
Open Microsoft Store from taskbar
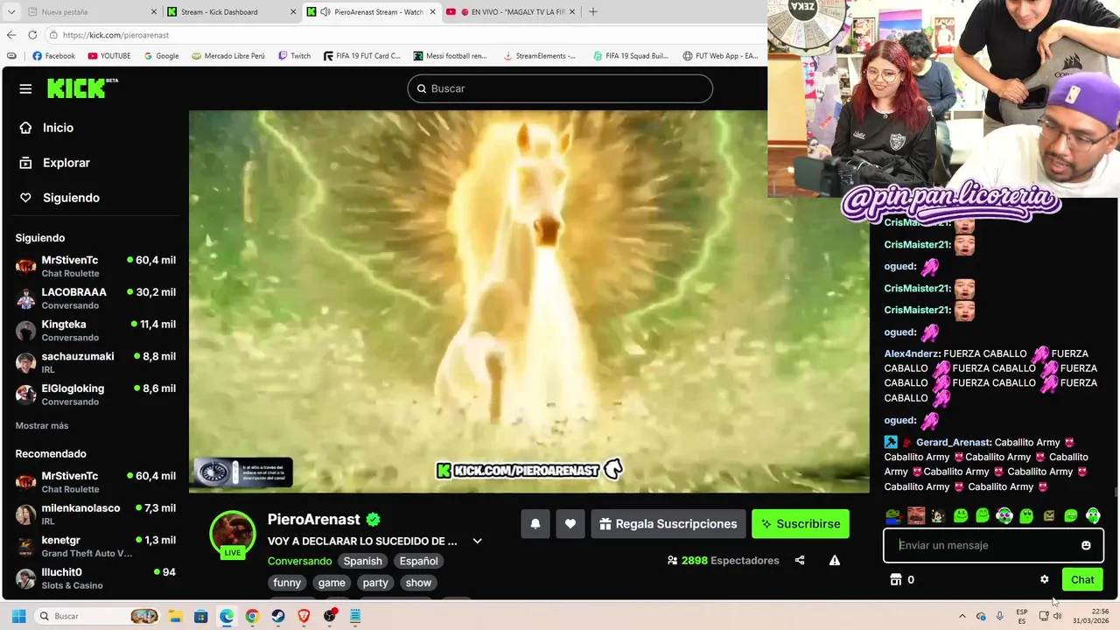coord(200,616)
